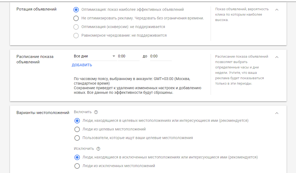Select recommended option under "Включить"

point(76,121)
